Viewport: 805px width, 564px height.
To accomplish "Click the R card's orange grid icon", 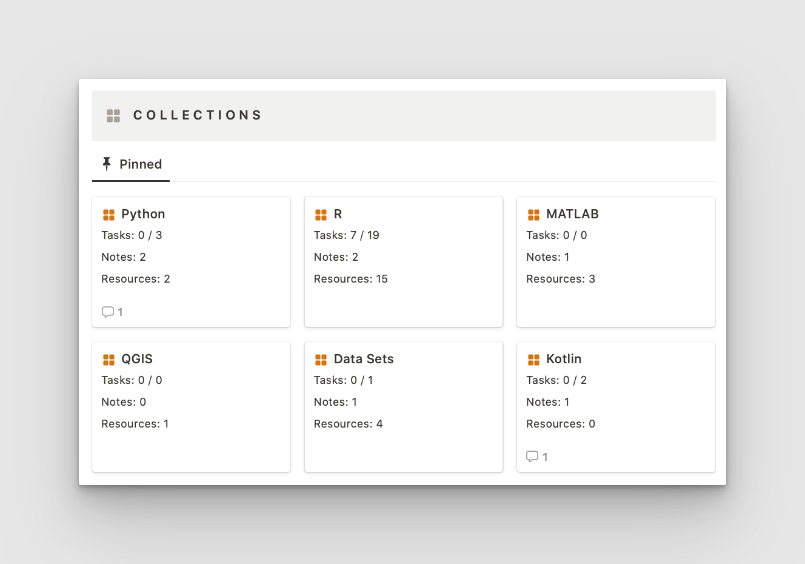I will [321, 215].
